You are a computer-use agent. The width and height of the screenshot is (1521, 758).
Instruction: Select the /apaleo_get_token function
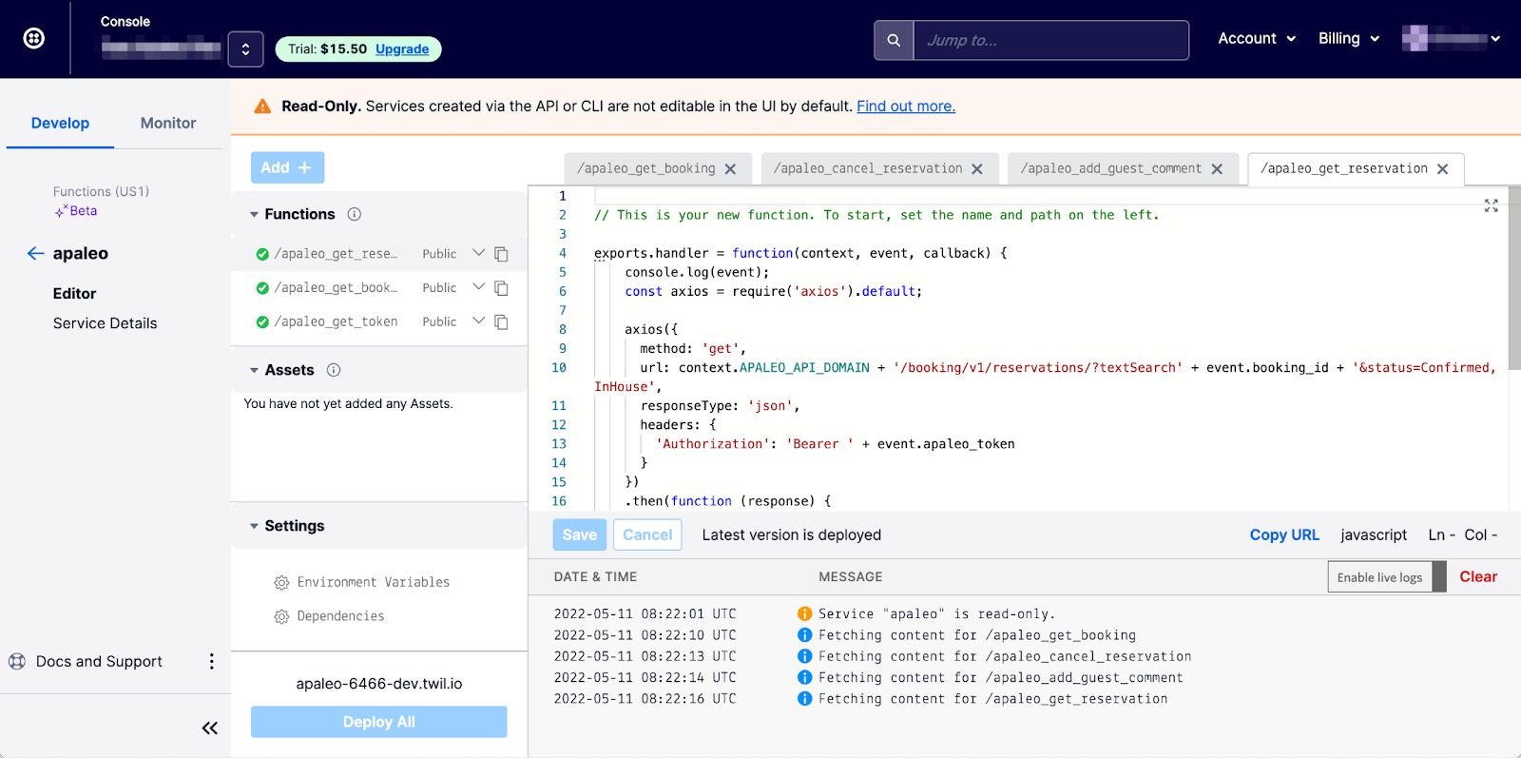pyautogui.click(x=336, y=321)
